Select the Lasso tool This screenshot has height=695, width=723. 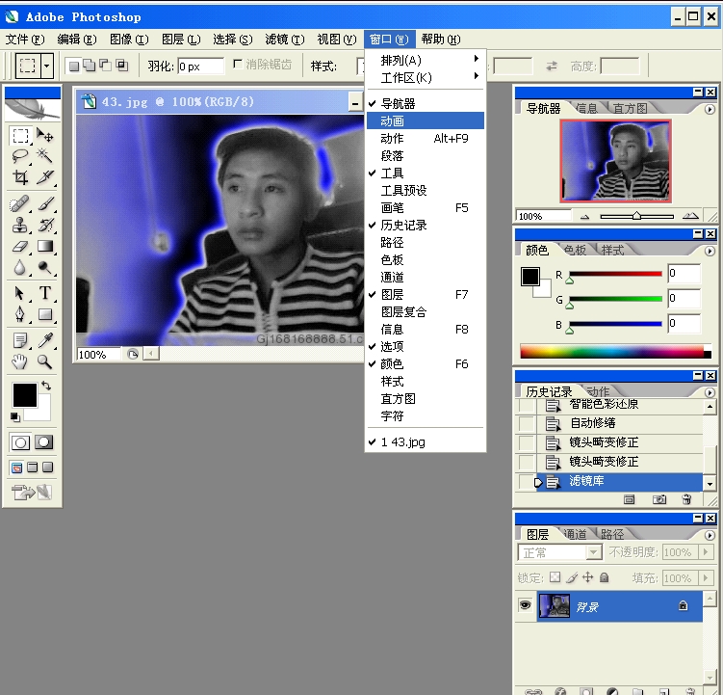[x=20, y=156]
